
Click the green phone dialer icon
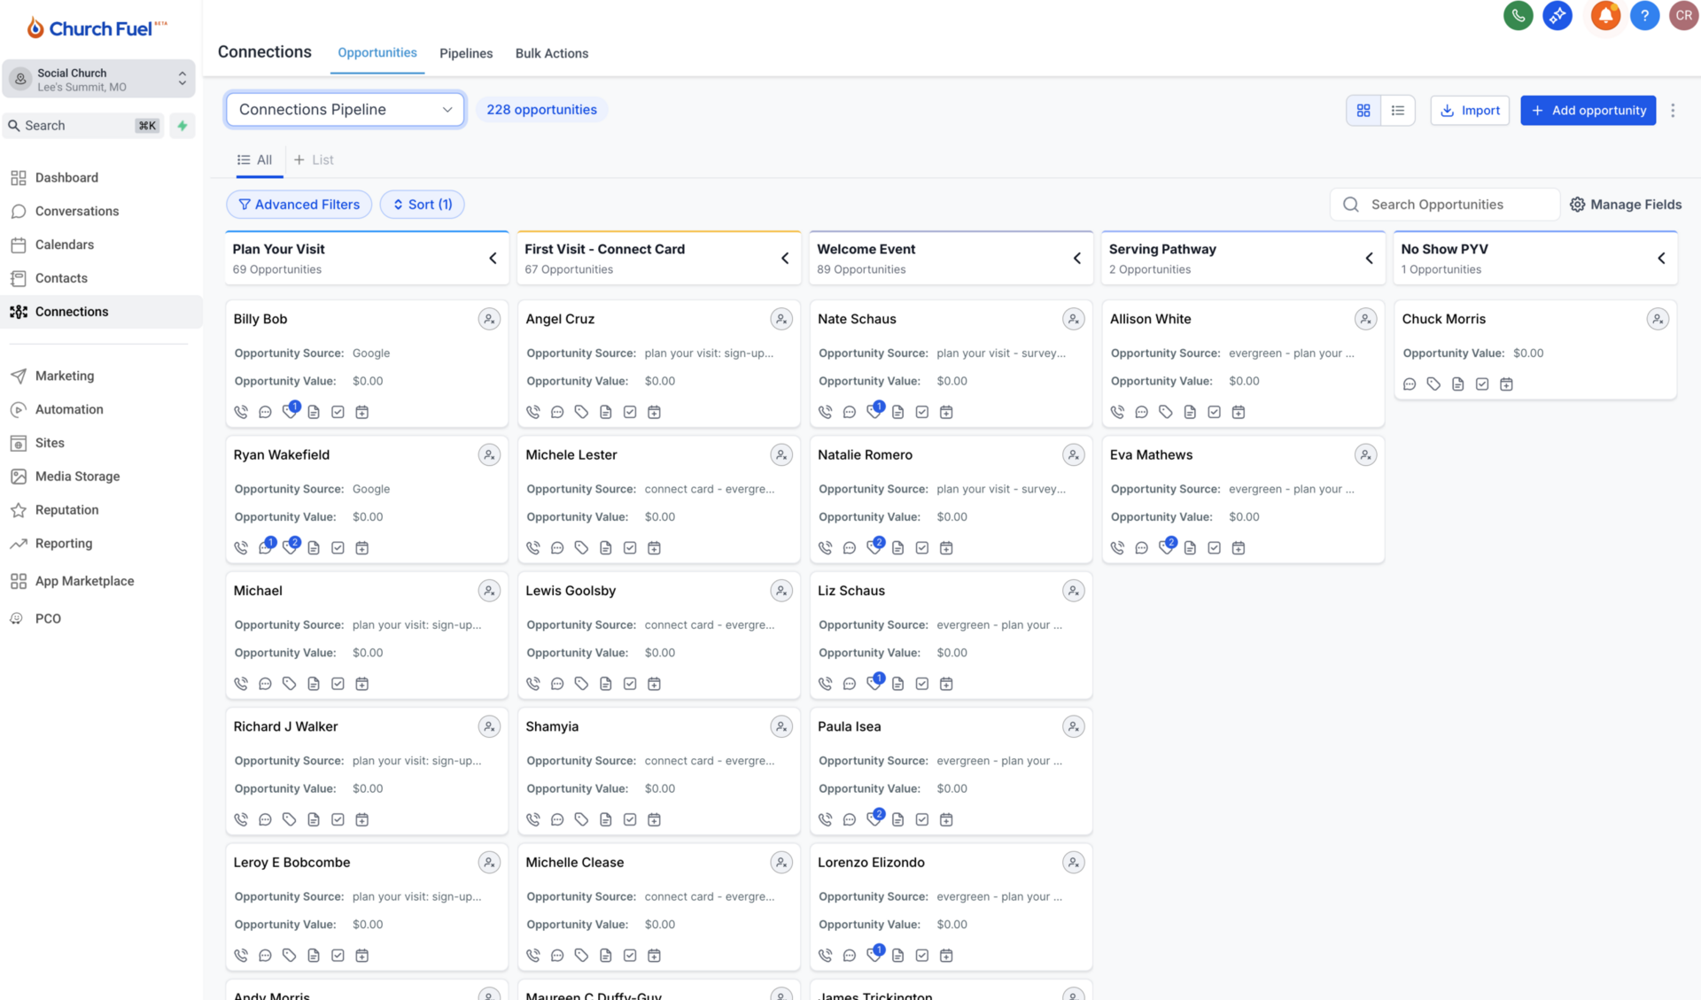tap(1518, 15)
